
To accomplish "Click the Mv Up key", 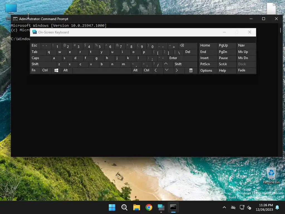I will [x=246, y=52].
